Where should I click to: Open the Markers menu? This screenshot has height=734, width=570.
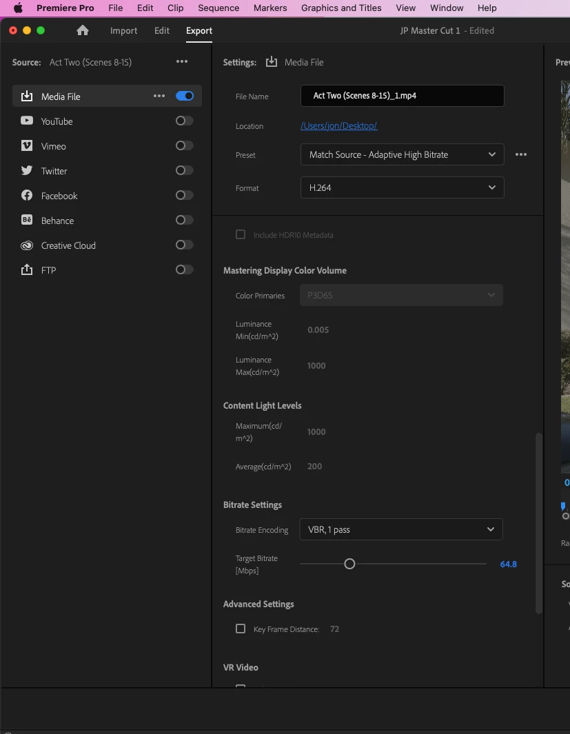pos(270,8)
